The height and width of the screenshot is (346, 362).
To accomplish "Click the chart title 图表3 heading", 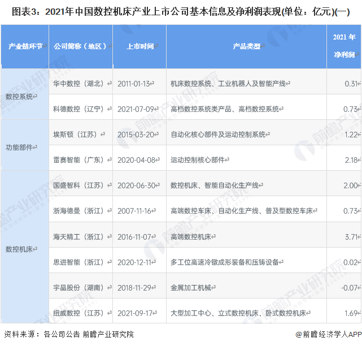I will point(181,11).
